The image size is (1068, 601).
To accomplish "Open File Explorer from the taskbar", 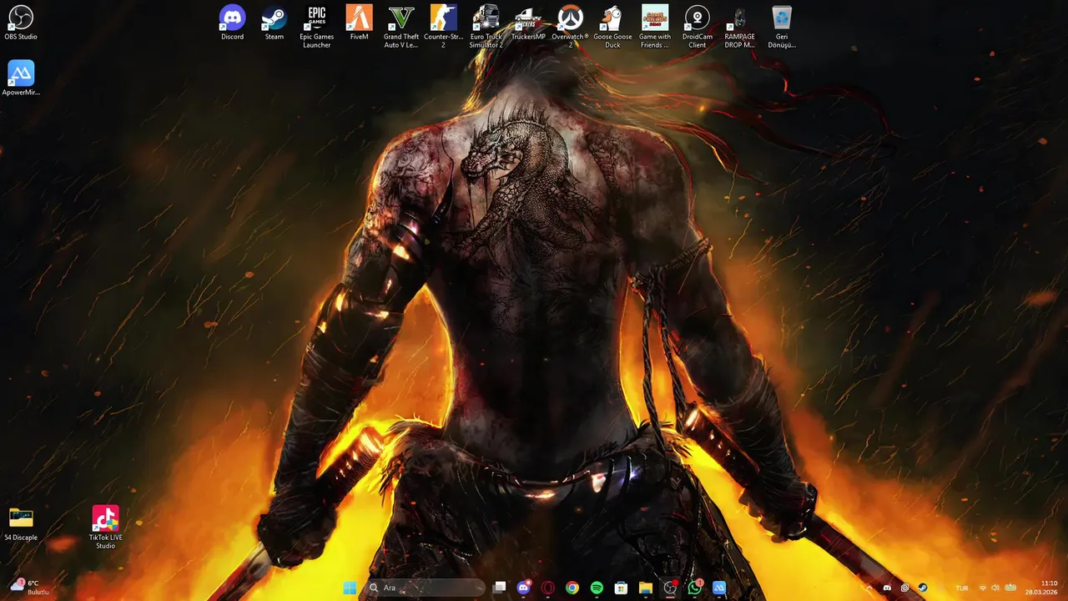I will [646, 588].
